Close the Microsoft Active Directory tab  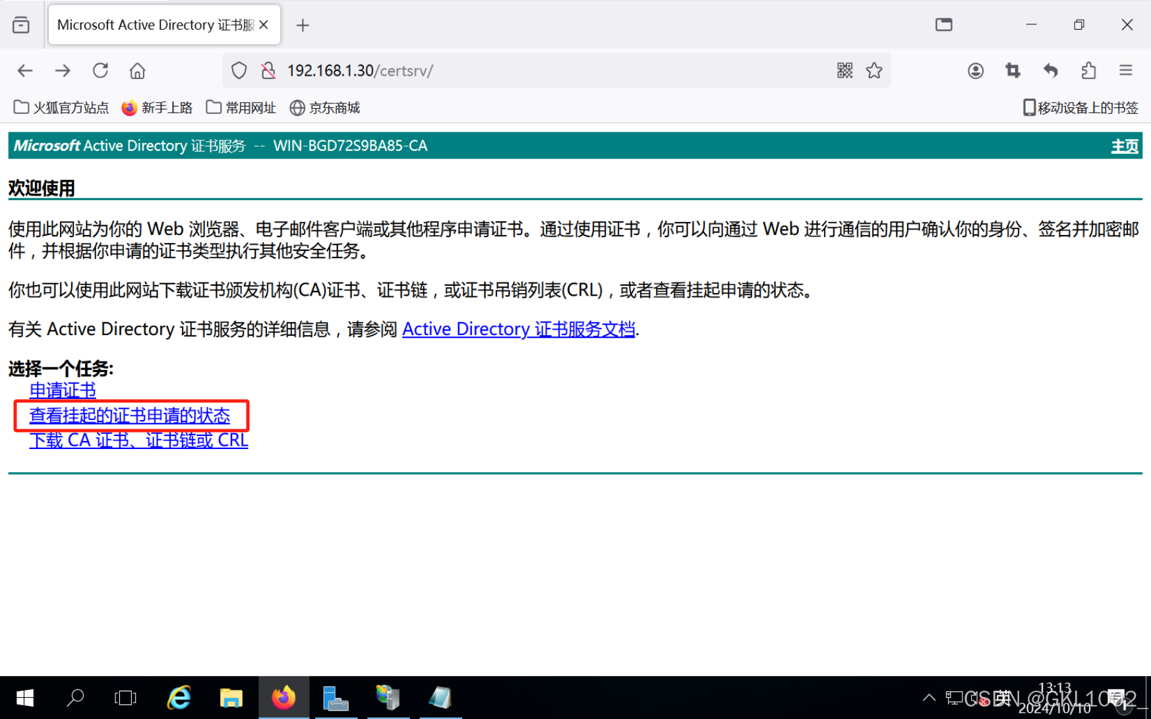tap(264, 25)
